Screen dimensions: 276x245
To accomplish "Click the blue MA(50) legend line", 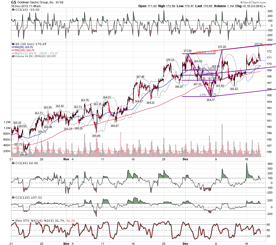I will 13,47.
